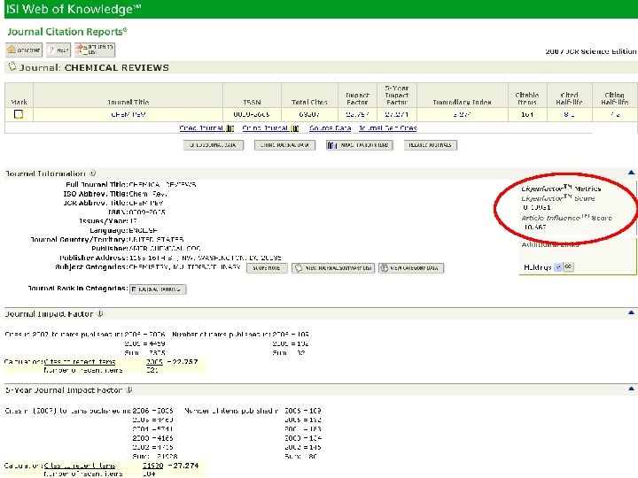Collapse the 5-Year Journal Impact Factor section arrow
The width and height of the screenshot is (638, 478).
click(x=631, y=389)
